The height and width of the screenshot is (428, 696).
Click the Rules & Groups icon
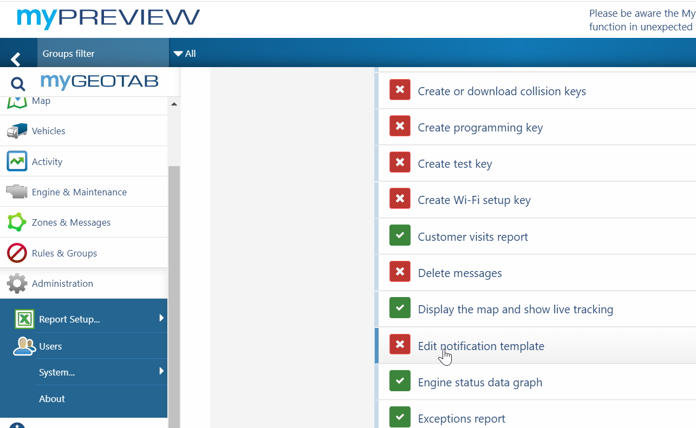tap(17, 252)
